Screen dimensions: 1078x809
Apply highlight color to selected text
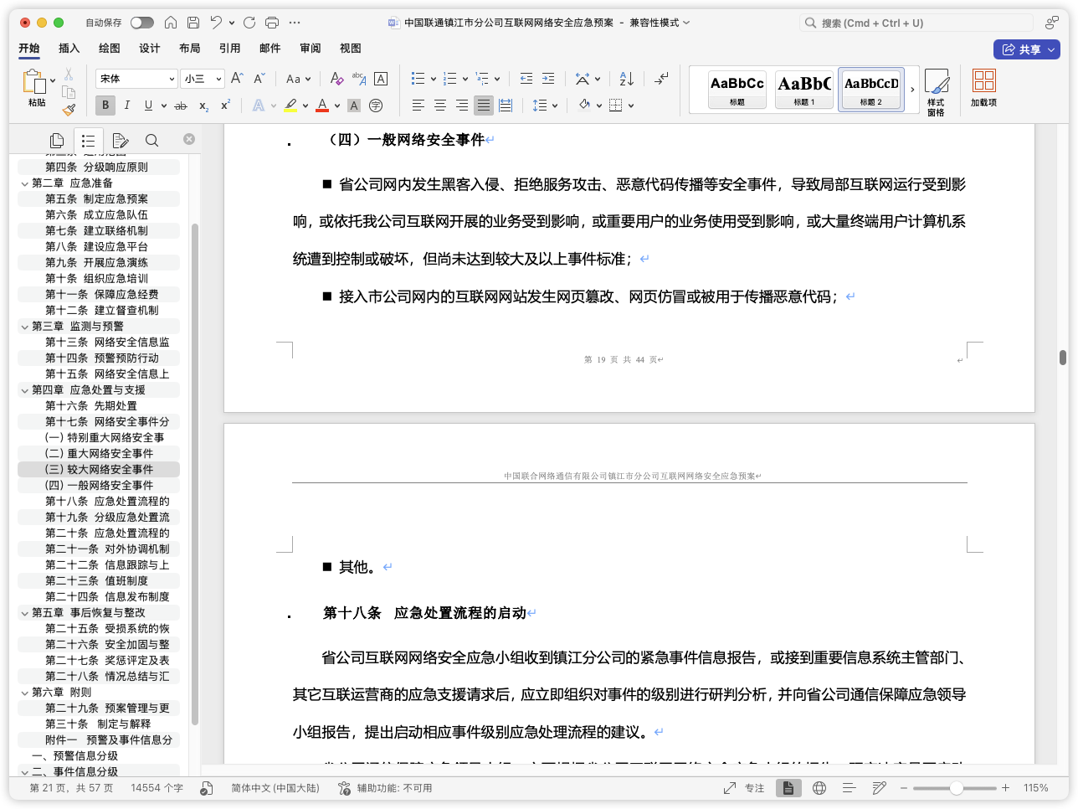291,105
